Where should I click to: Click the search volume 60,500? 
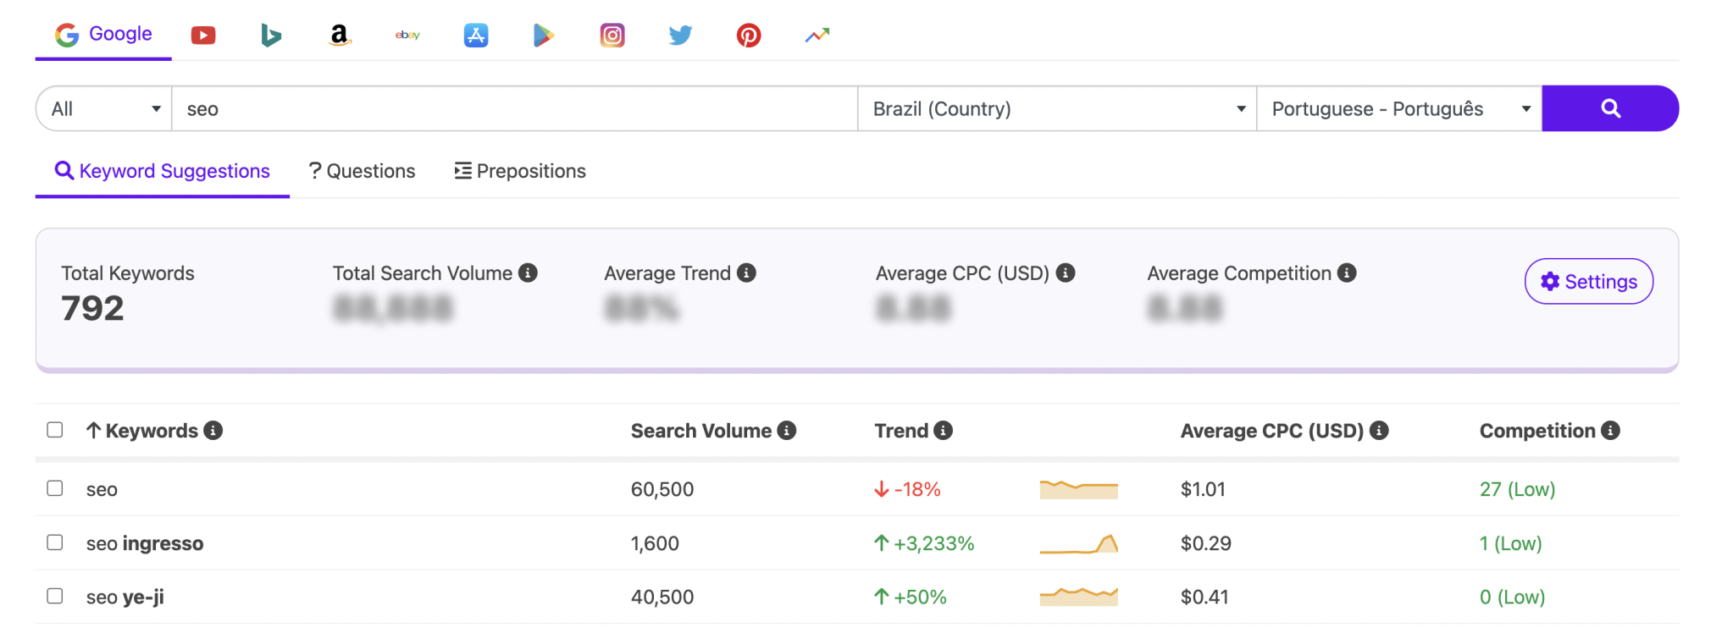pyautogui.click(x=662, y=489)
